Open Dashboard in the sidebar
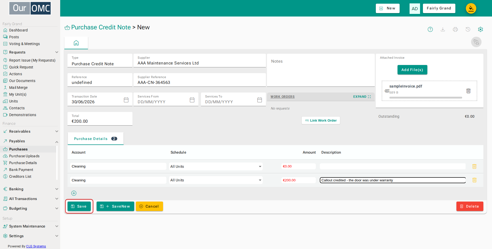 (x=18, y=30)
